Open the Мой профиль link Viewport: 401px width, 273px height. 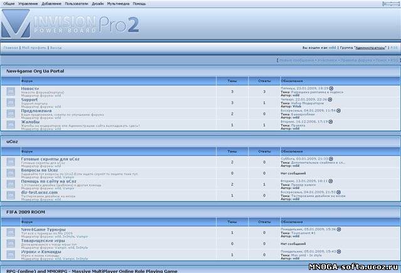34,48
